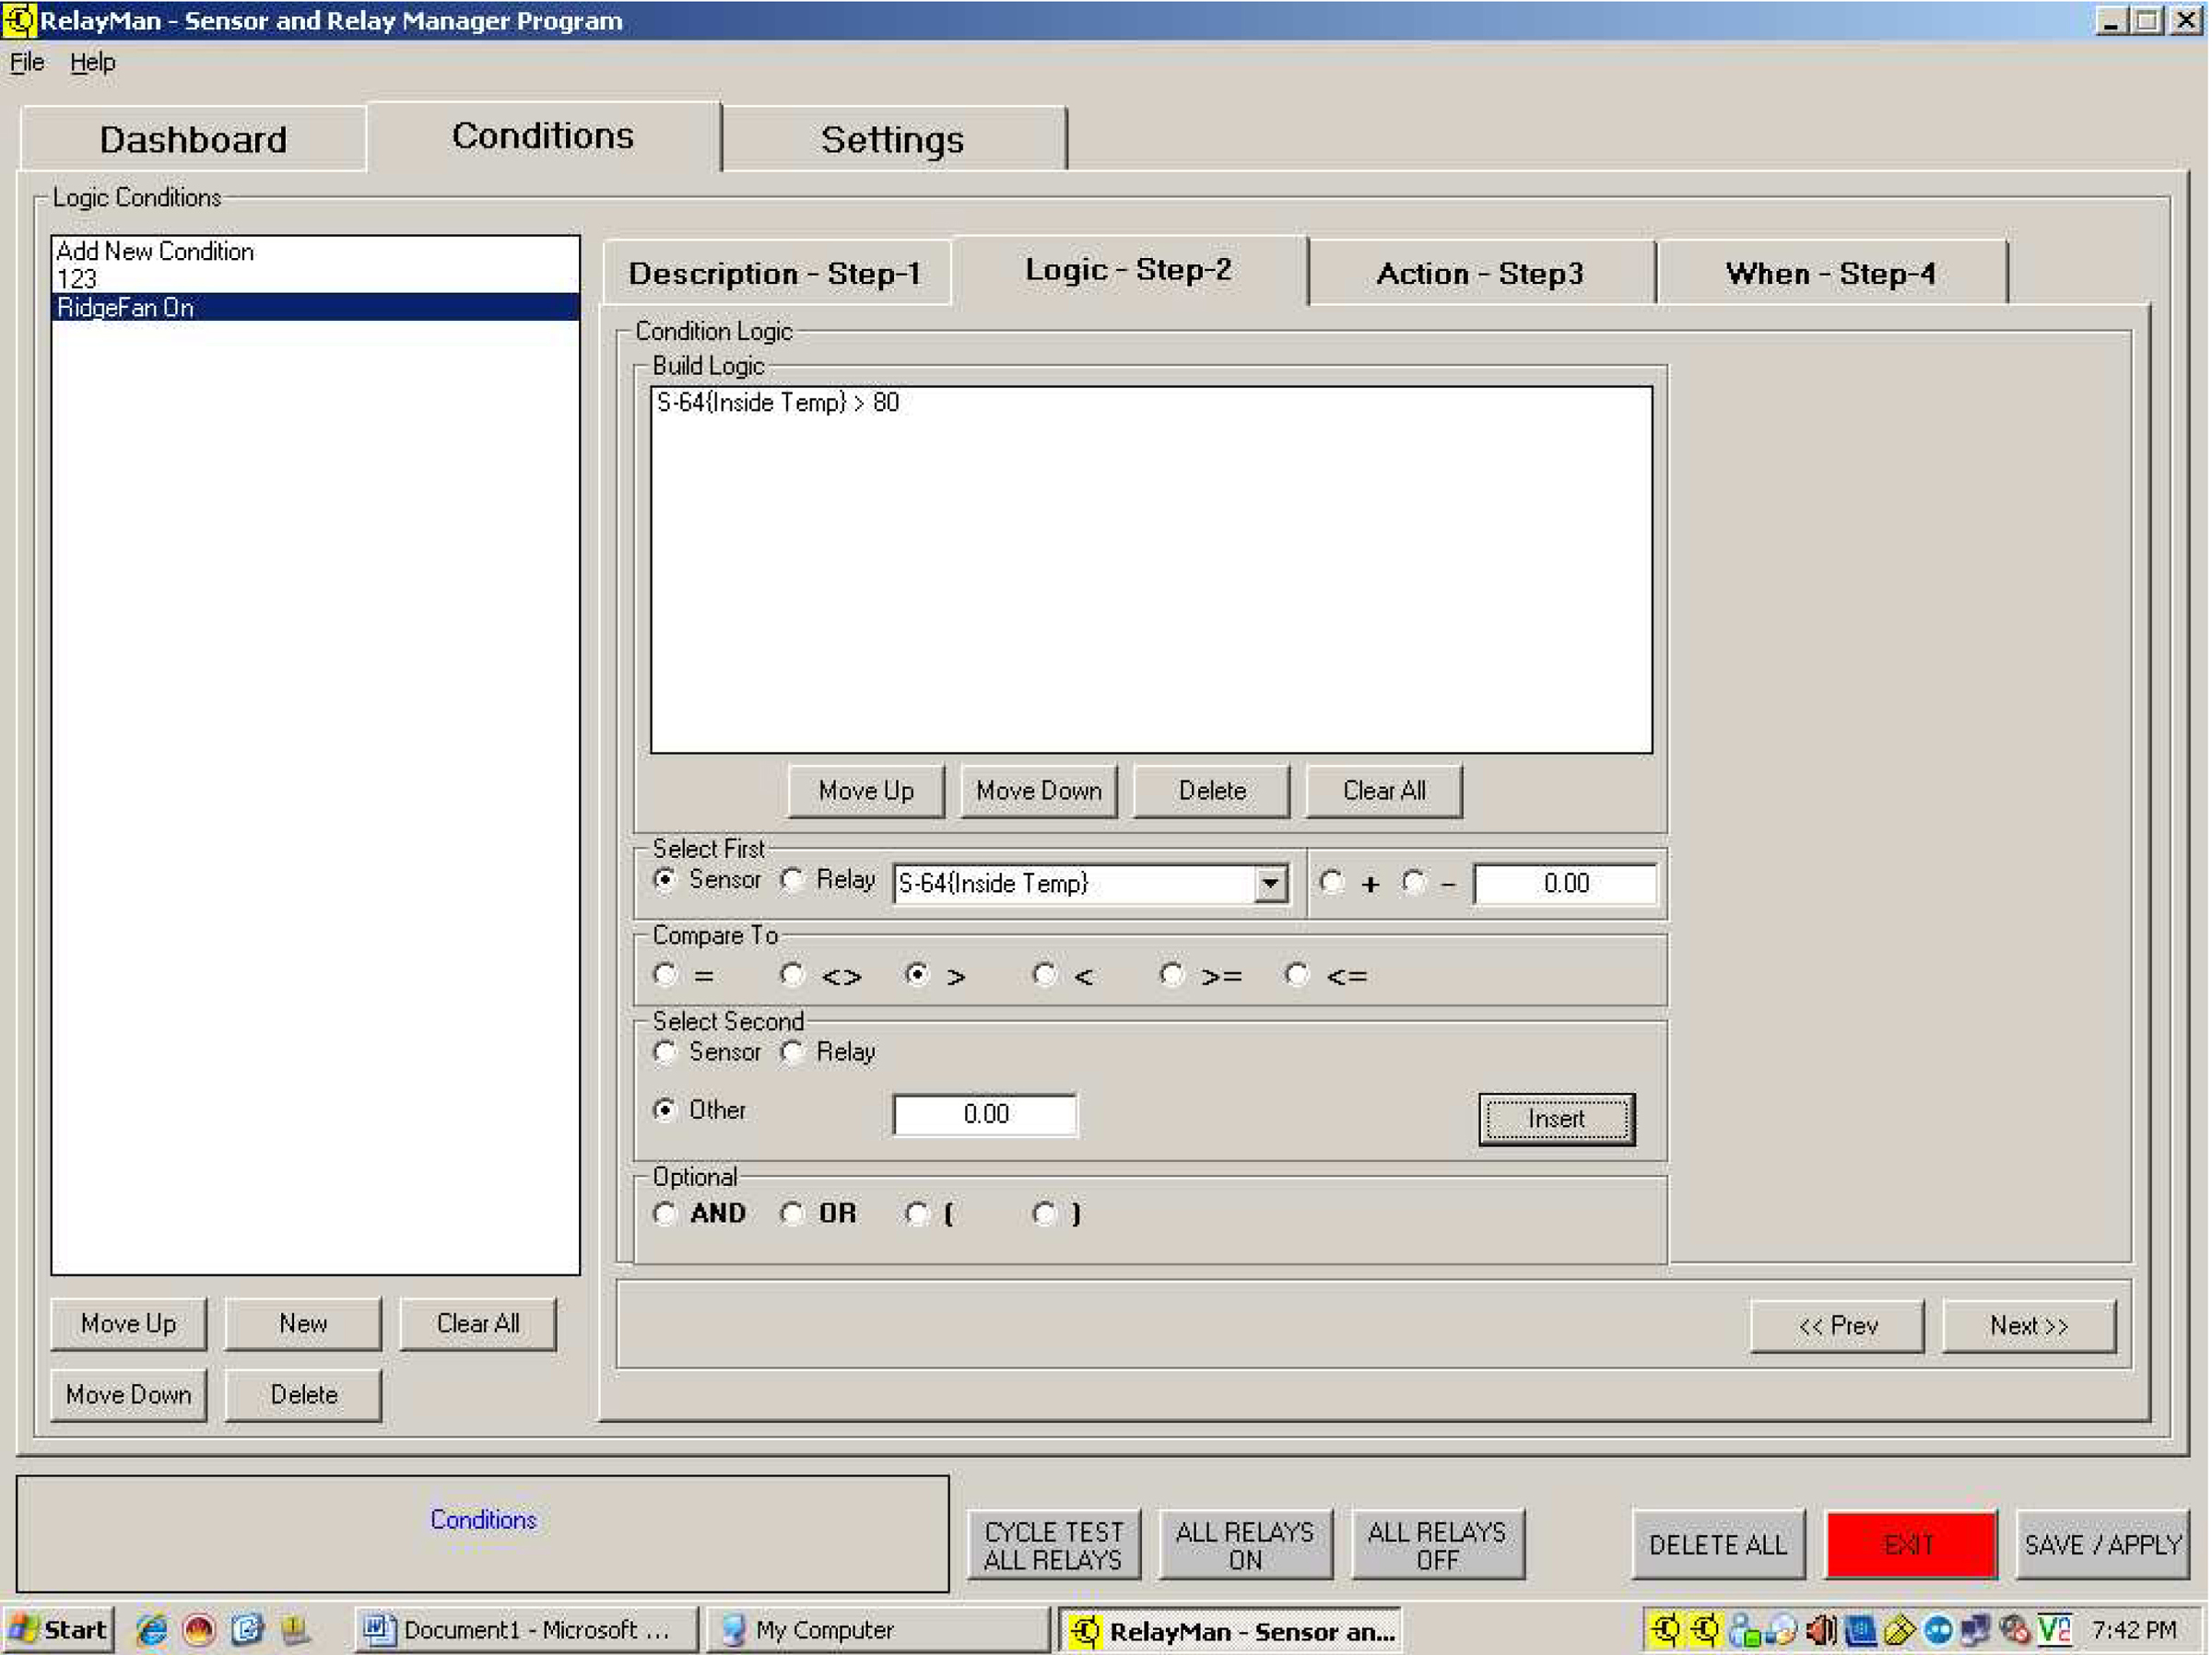
Task: Click the red EXIT button
Action: (x=1910, y=1544)
